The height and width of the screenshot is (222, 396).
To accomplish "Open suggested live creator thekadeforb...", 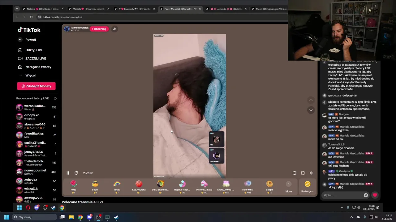I will 36,162.
